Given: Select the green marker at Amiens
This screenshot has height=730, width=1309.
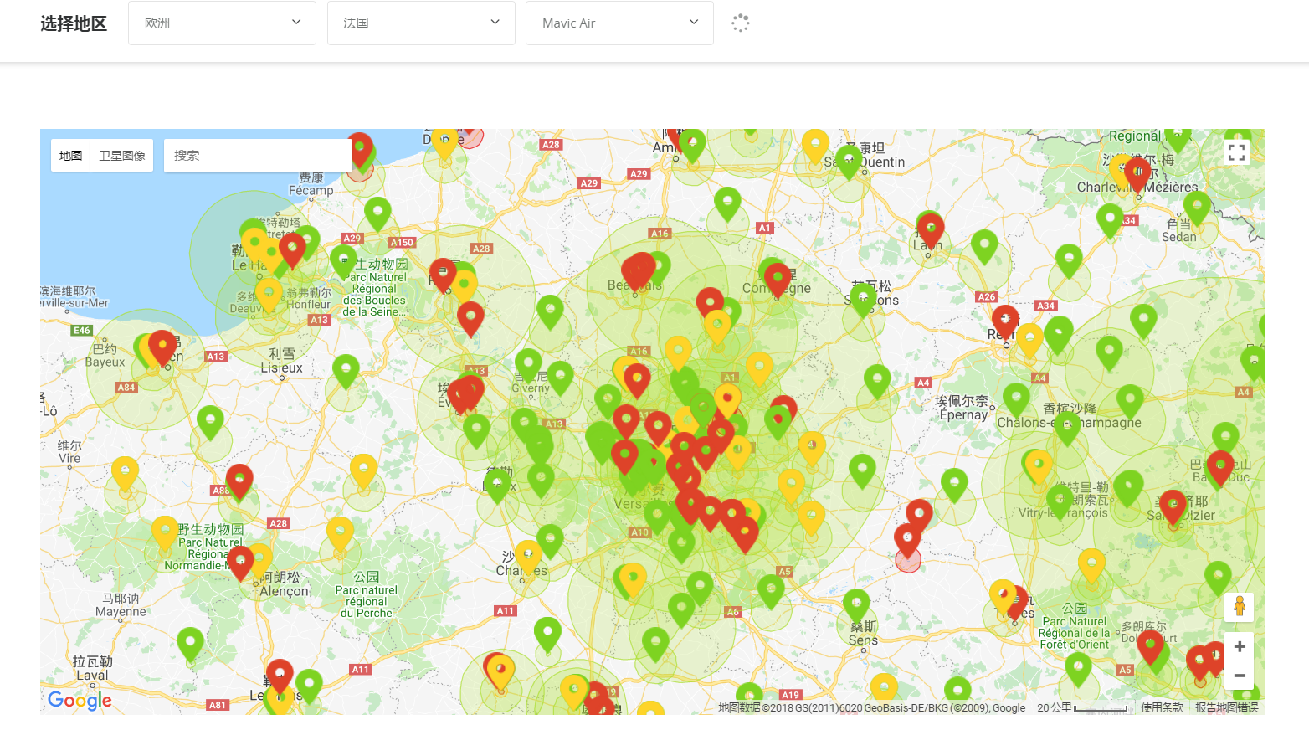Looking at the screenshot, I should coord(692,146).
